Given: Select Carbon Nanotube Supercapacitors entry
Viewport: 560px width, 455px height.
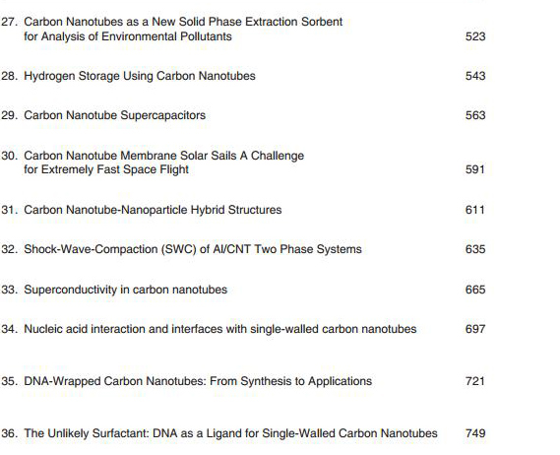Looking at the screenshot, I should tap(114, 115).
